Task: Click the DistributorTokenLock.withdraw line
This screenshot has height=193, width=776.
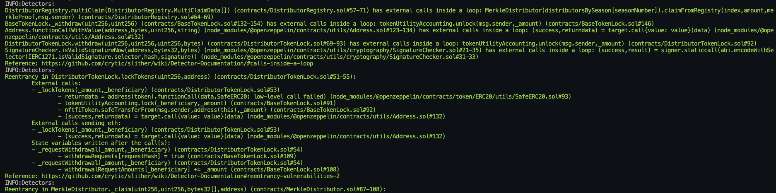Action: pos(381,43)
